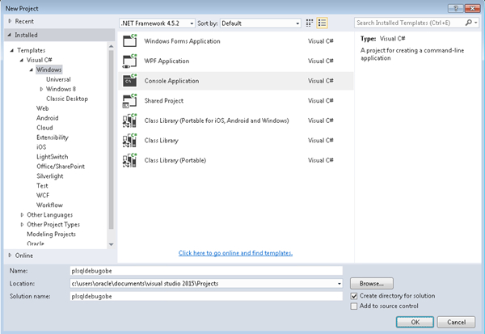Select the Extensibility template category
Image resolution: width=485 pixels, height=334 pixels.
point(53,137)
